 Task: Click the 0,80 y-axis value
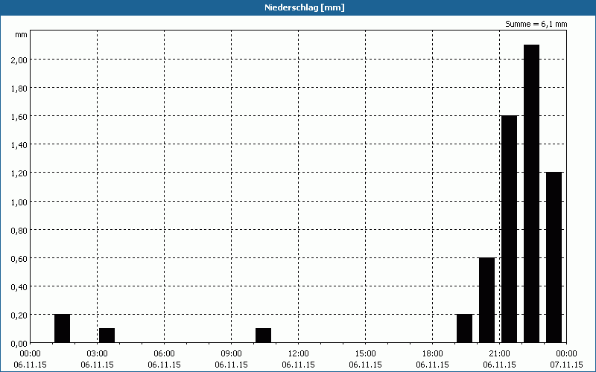(19, 230)
